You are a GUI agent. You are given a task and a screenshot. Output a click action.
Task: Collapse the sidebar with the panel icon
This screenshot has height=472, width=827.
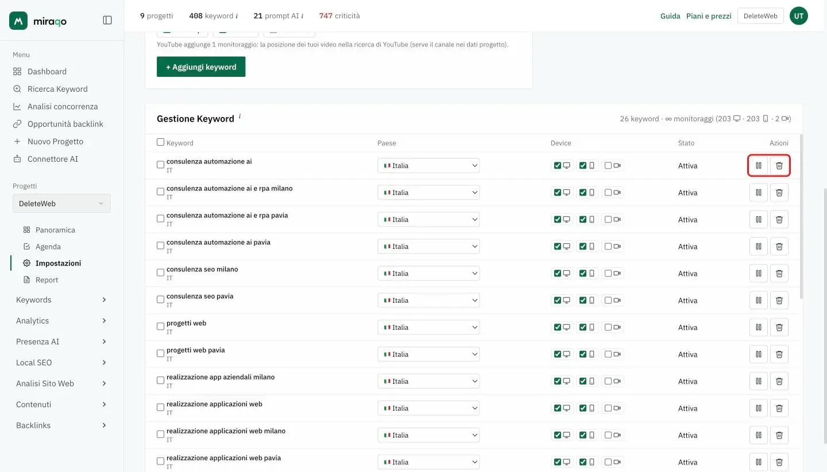[x=107, y=20]
